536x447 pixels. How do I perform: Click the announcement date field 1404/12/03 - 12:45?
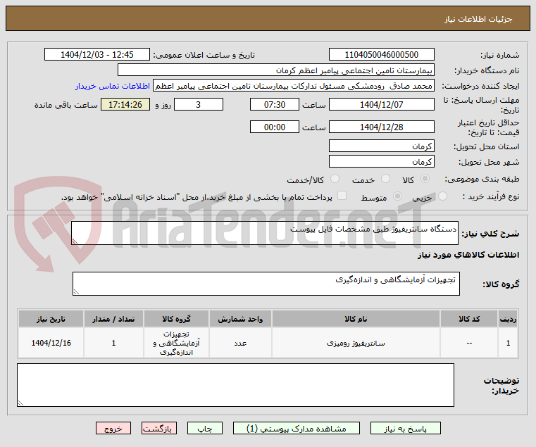(x=97, y=54)
